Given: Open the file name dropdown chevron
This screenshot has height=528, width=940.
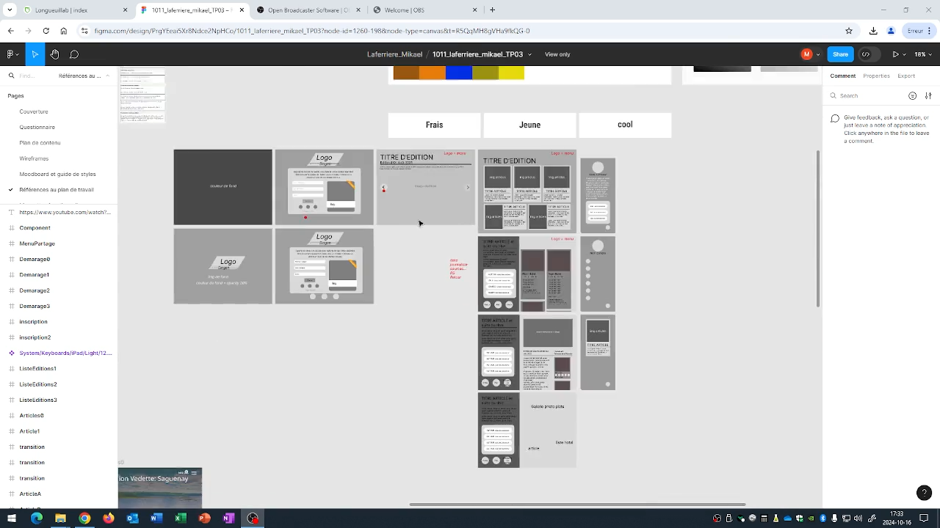Looking at the screenshot, I should 529,54.
